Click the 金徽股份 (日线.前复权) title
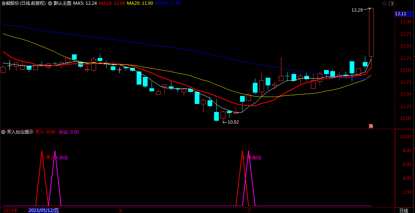 tap(23, 3)
